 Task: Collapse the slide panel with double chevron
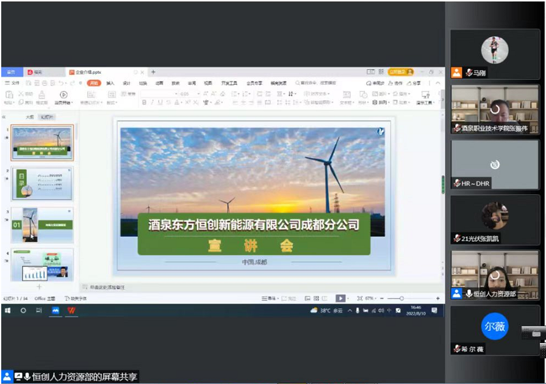point(4,117)
